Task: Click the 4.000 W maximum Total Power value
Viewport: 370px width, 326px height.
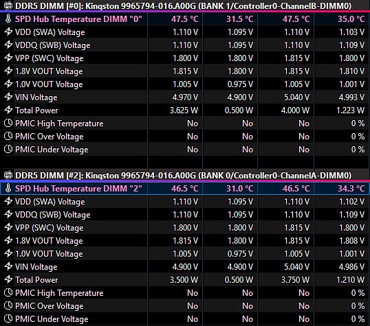Action: [x=295, y=110]
